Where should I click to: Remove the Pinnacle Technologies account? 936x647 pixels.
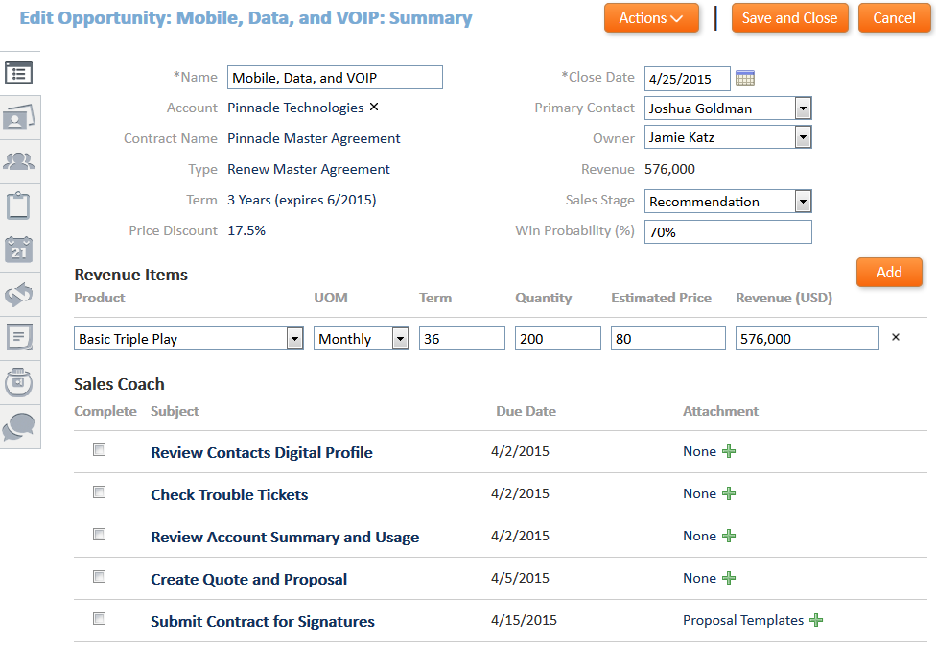pos(374,108)
